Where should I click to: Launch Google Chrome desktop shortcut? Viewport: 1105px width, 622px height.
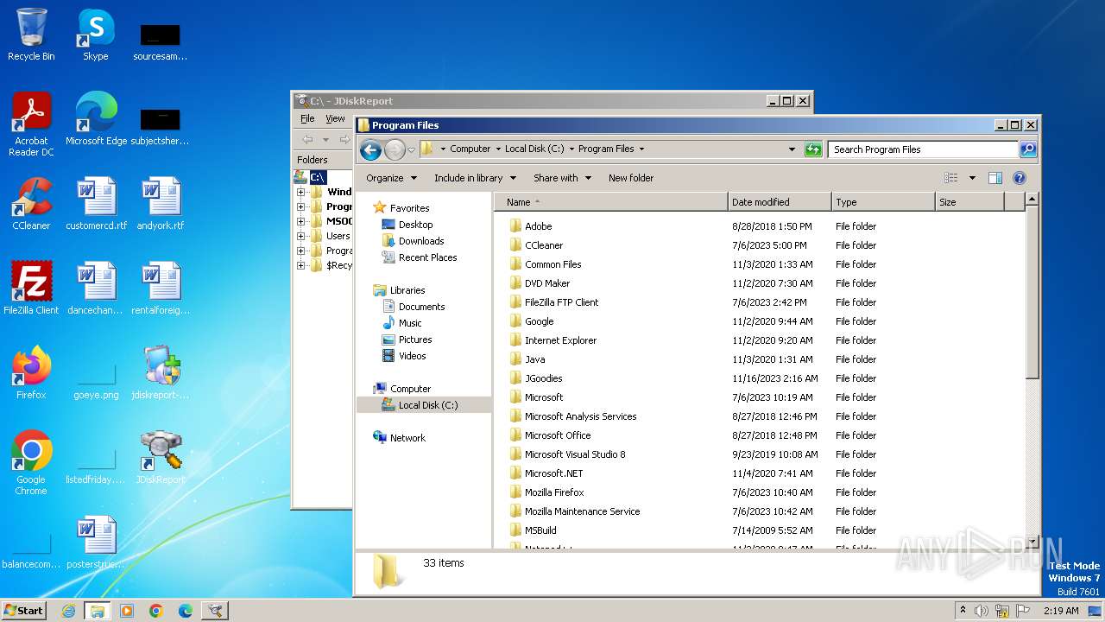coord(31,463)
